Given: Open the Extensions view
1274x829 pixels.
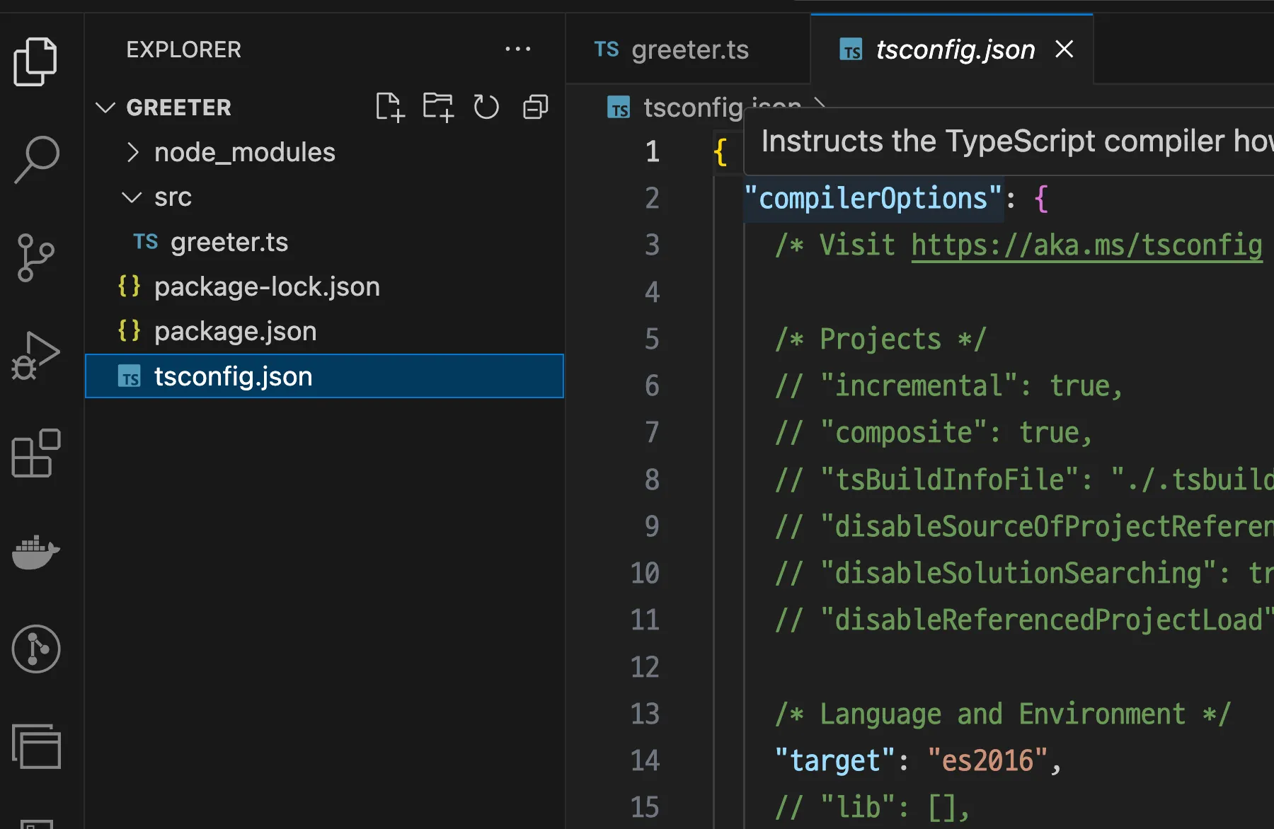Looking at the screenshot, I should [35, 453].
